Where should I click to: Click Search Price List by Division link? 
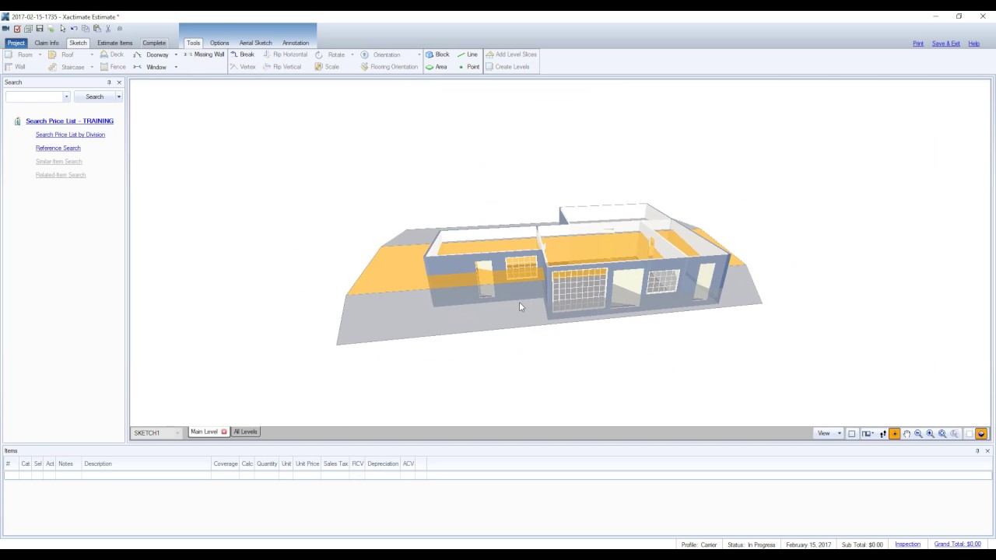70,135
